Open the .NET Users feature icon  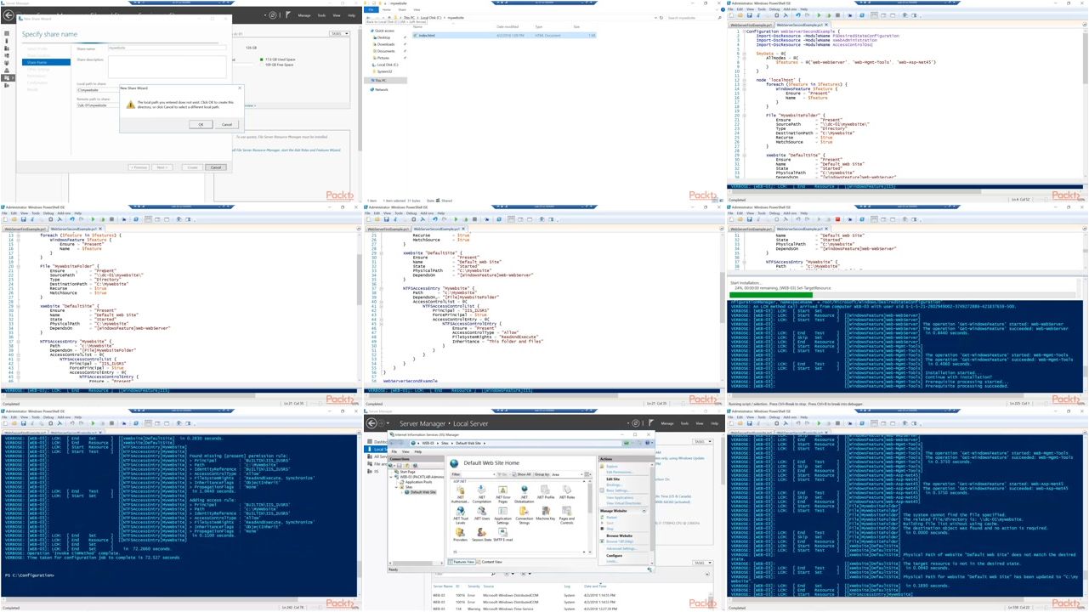[482, 513]
